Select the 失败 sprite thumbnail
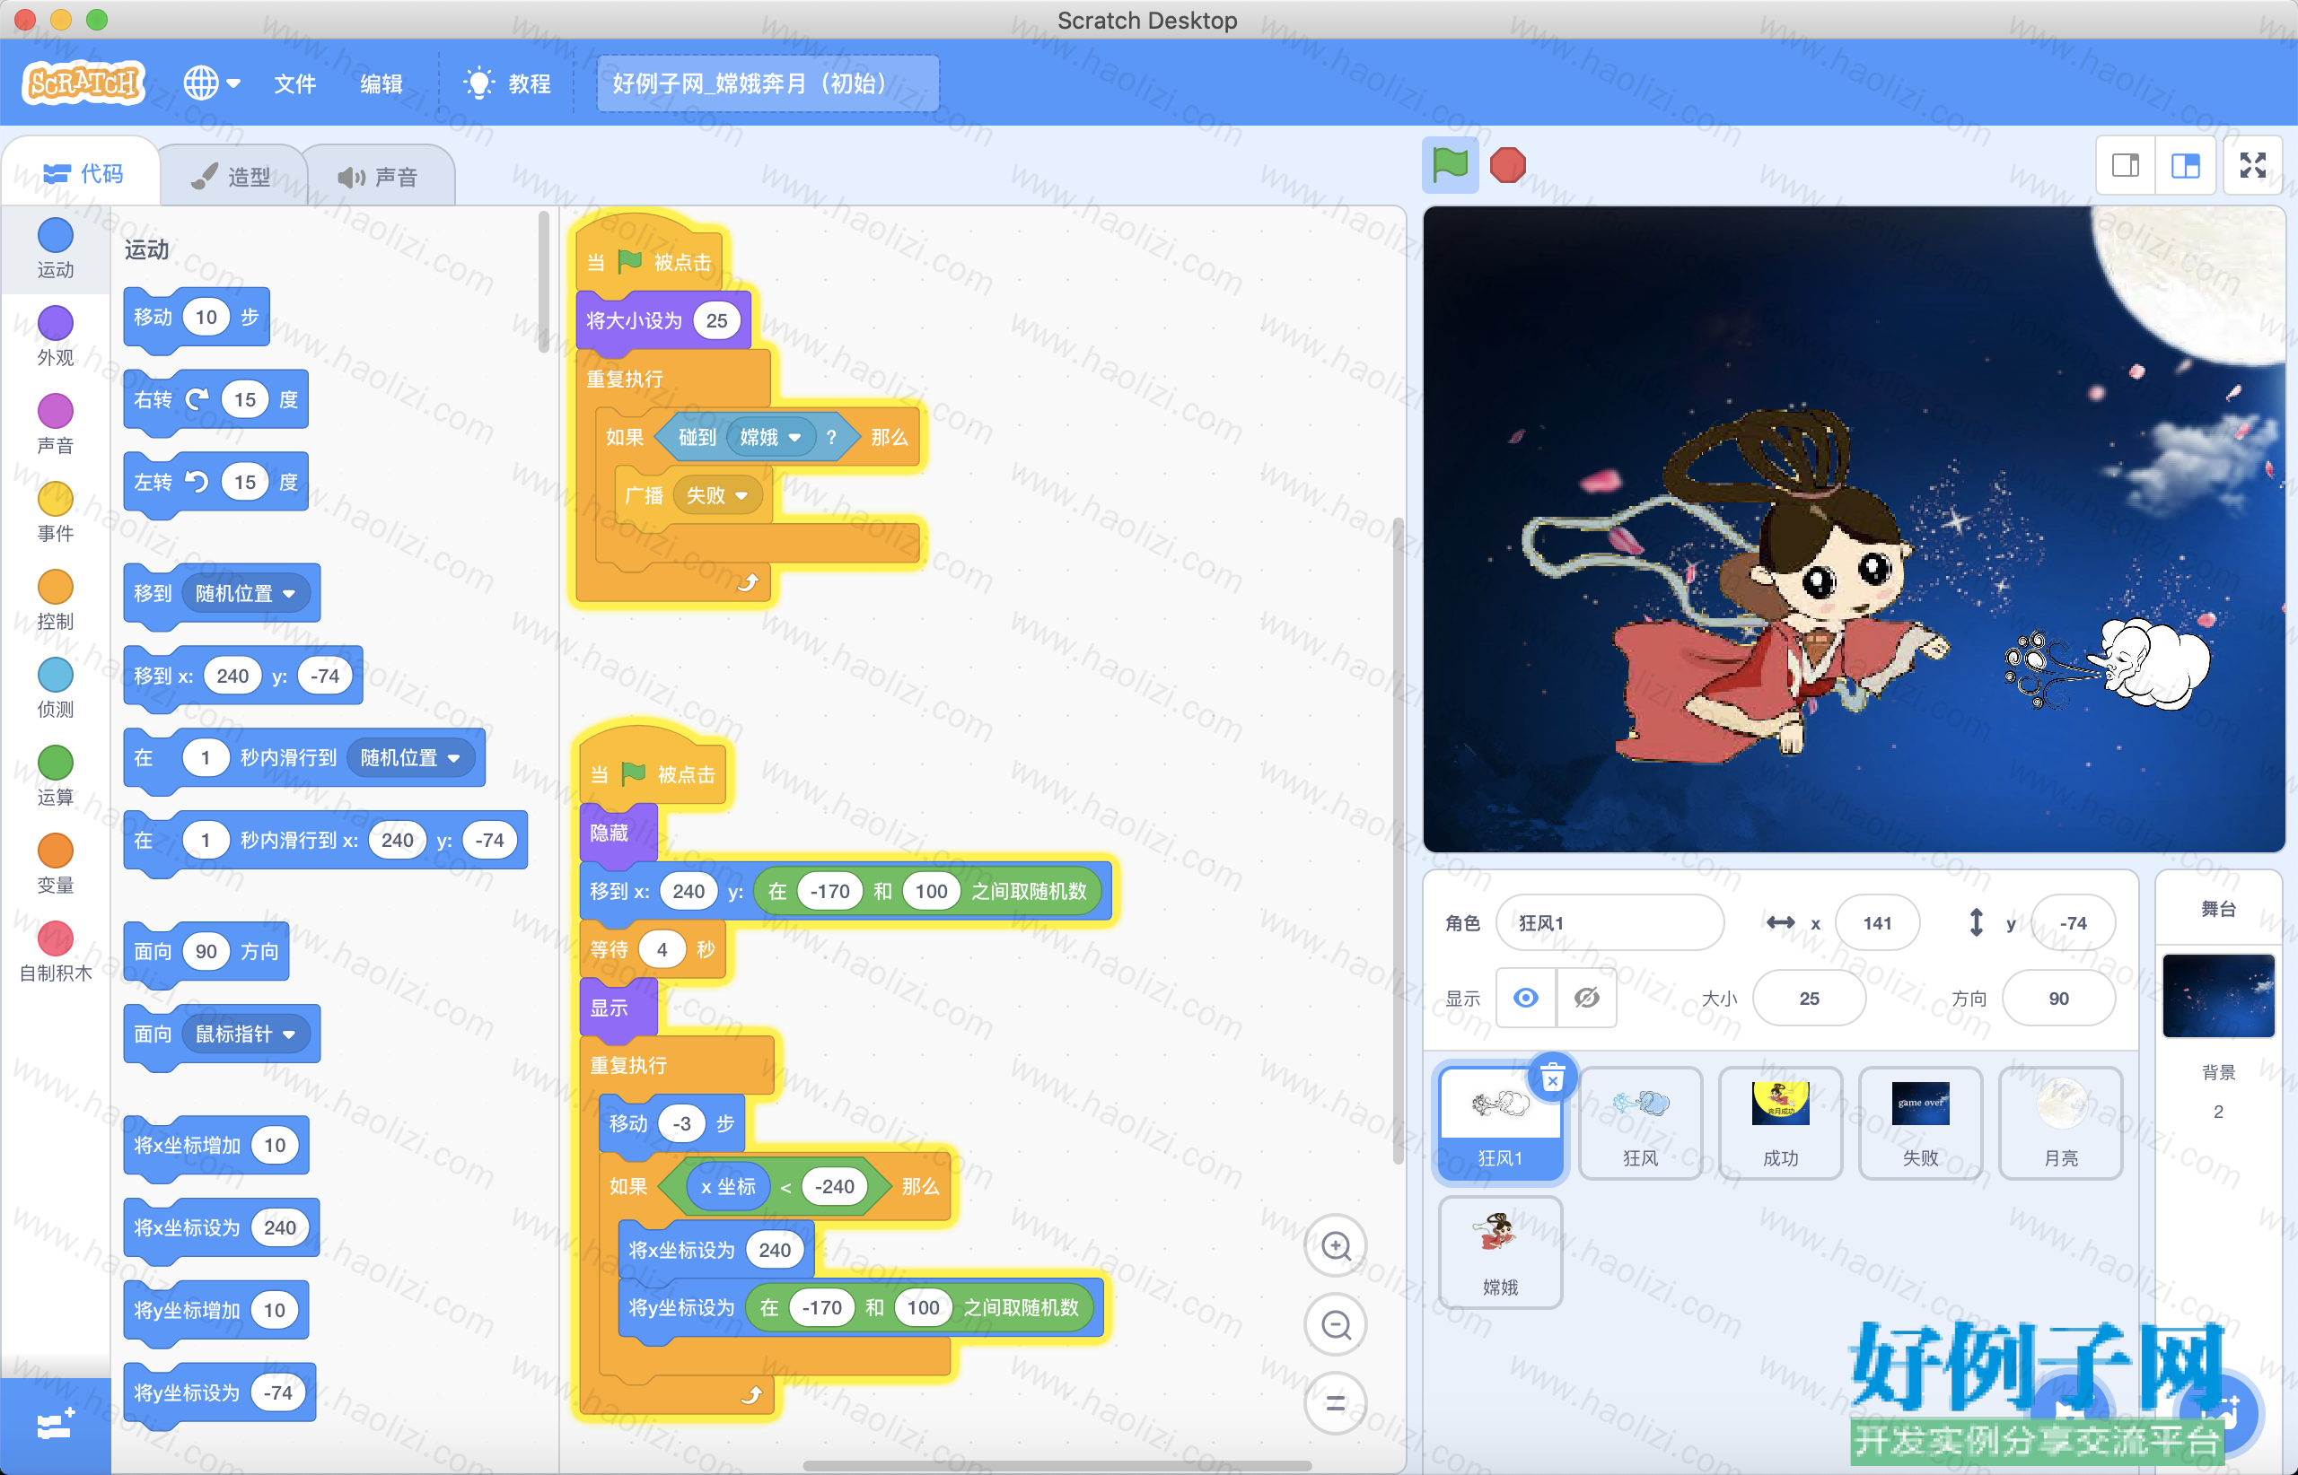The image size is (2298, 1475). (1919, 1122)
